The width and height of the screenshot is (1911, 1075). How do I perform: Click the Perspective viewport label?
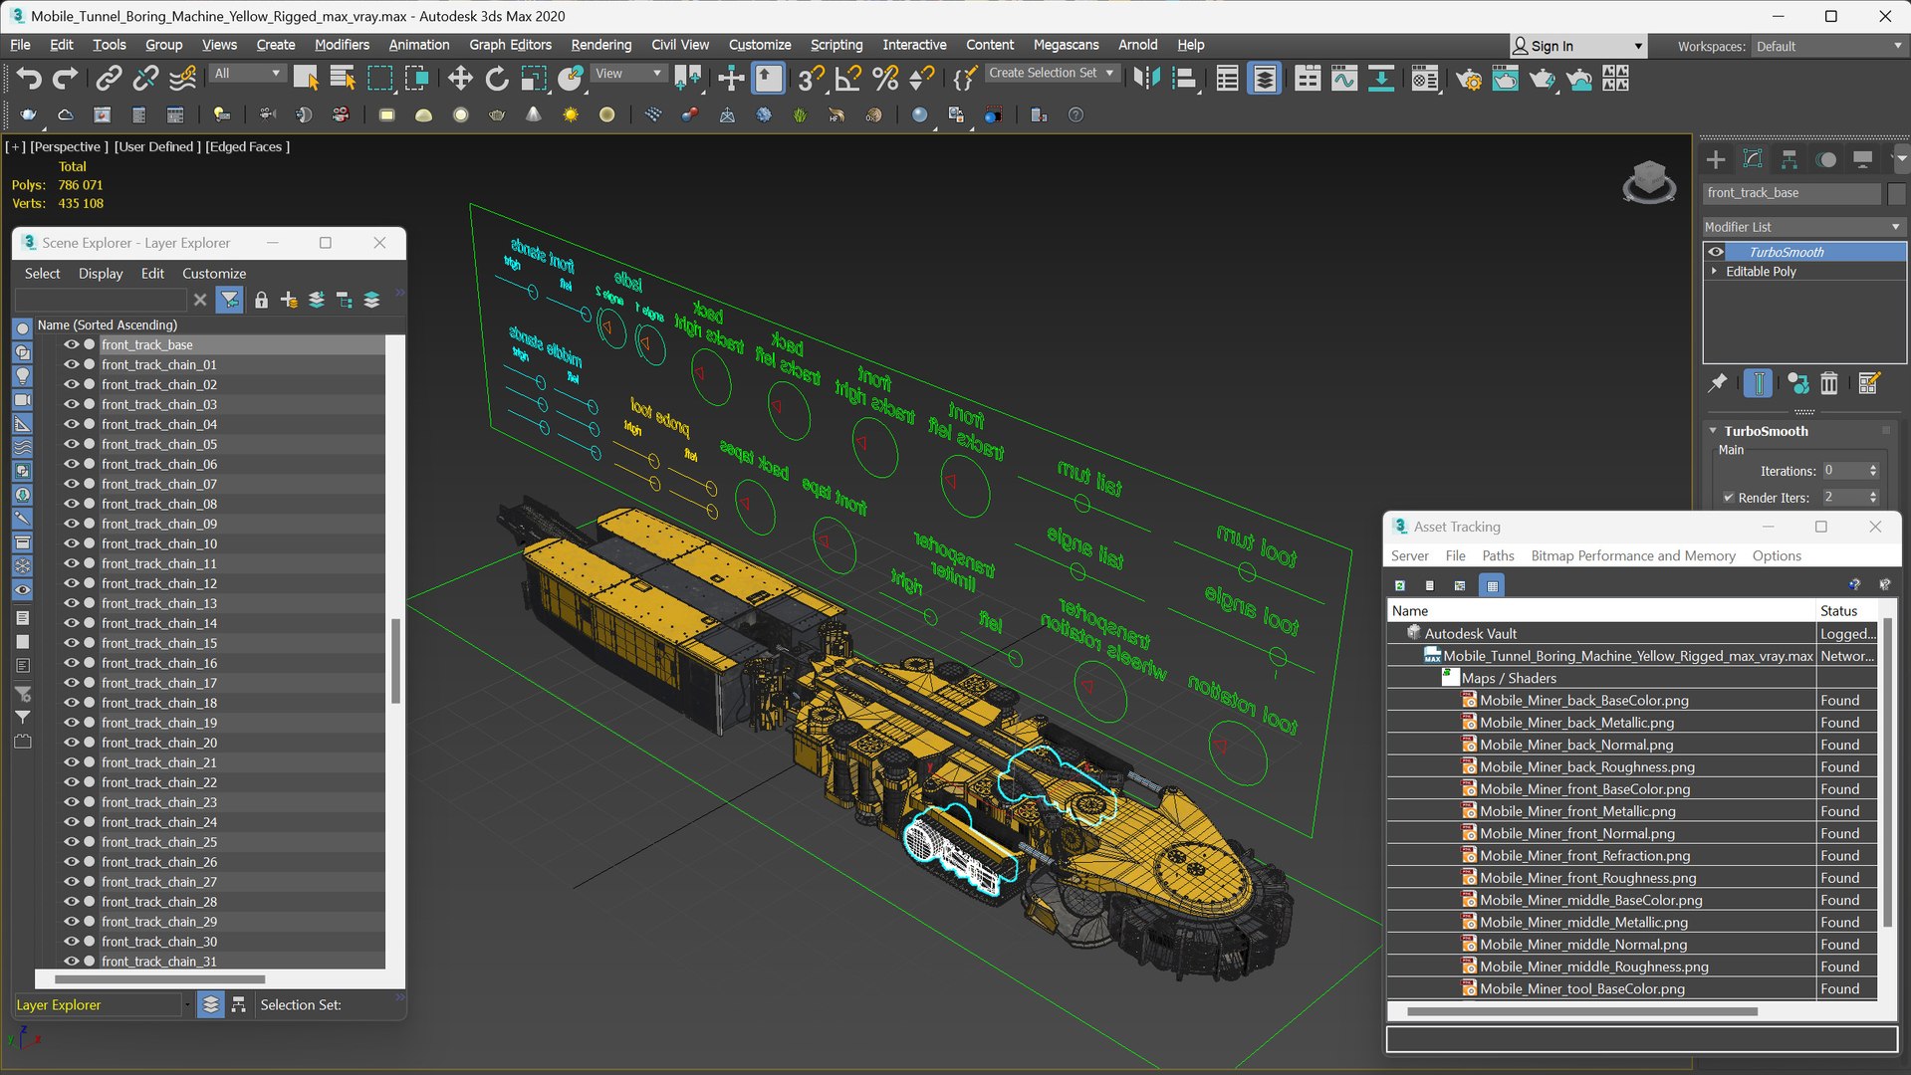click(69, 146)
